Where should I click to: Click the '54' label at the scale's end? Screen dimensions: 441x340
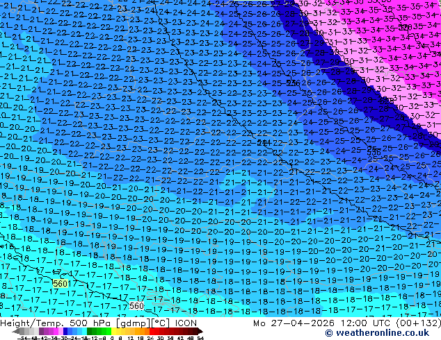(x=200, y=338)
